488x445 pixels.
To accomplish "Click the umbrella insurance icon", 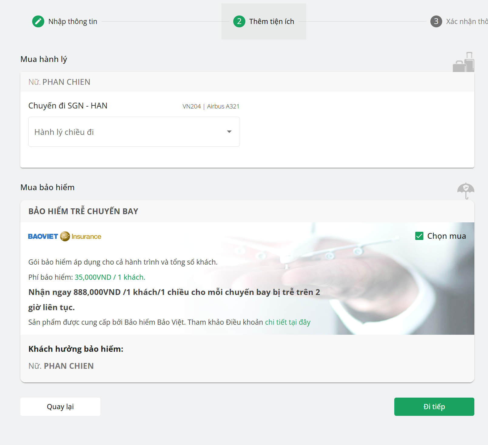I will point(466,190).
